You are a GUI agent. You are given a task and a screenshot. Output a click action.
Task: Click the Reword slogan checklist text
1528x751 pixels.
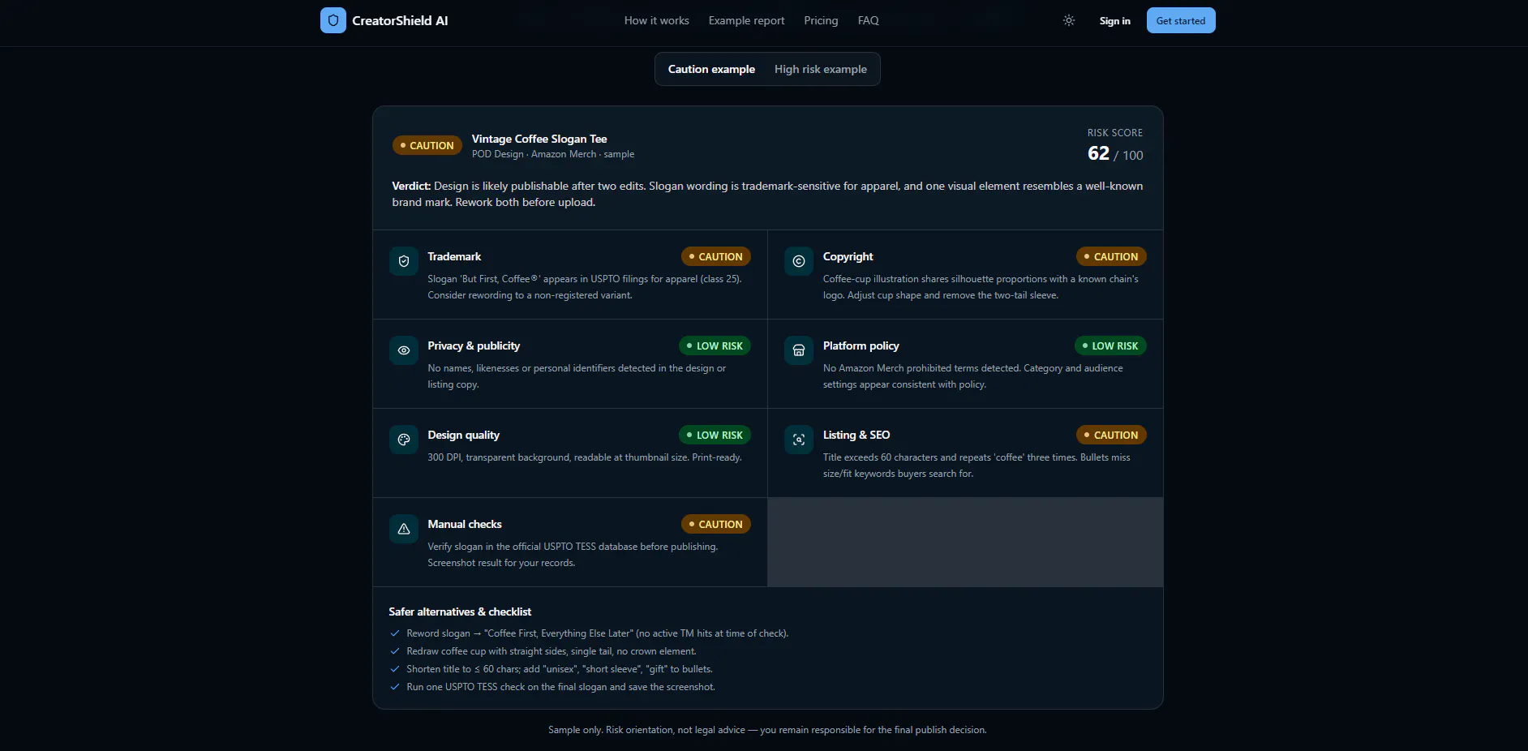(598, 633)
